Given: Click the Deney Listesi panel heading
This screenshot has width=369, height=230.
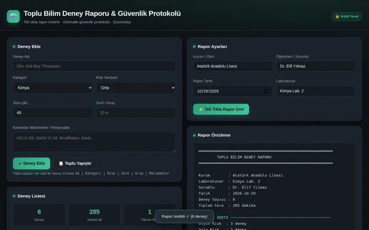Looking at the screenshot, I should pos(31,196).
